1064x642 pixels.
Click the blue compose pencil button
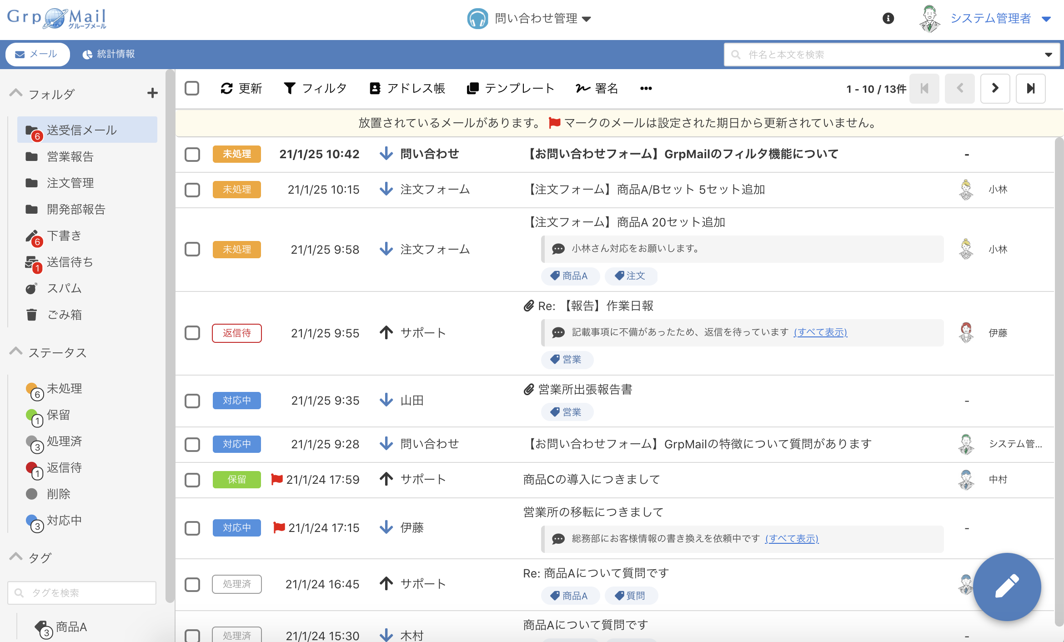click(x=1007, y=587)
